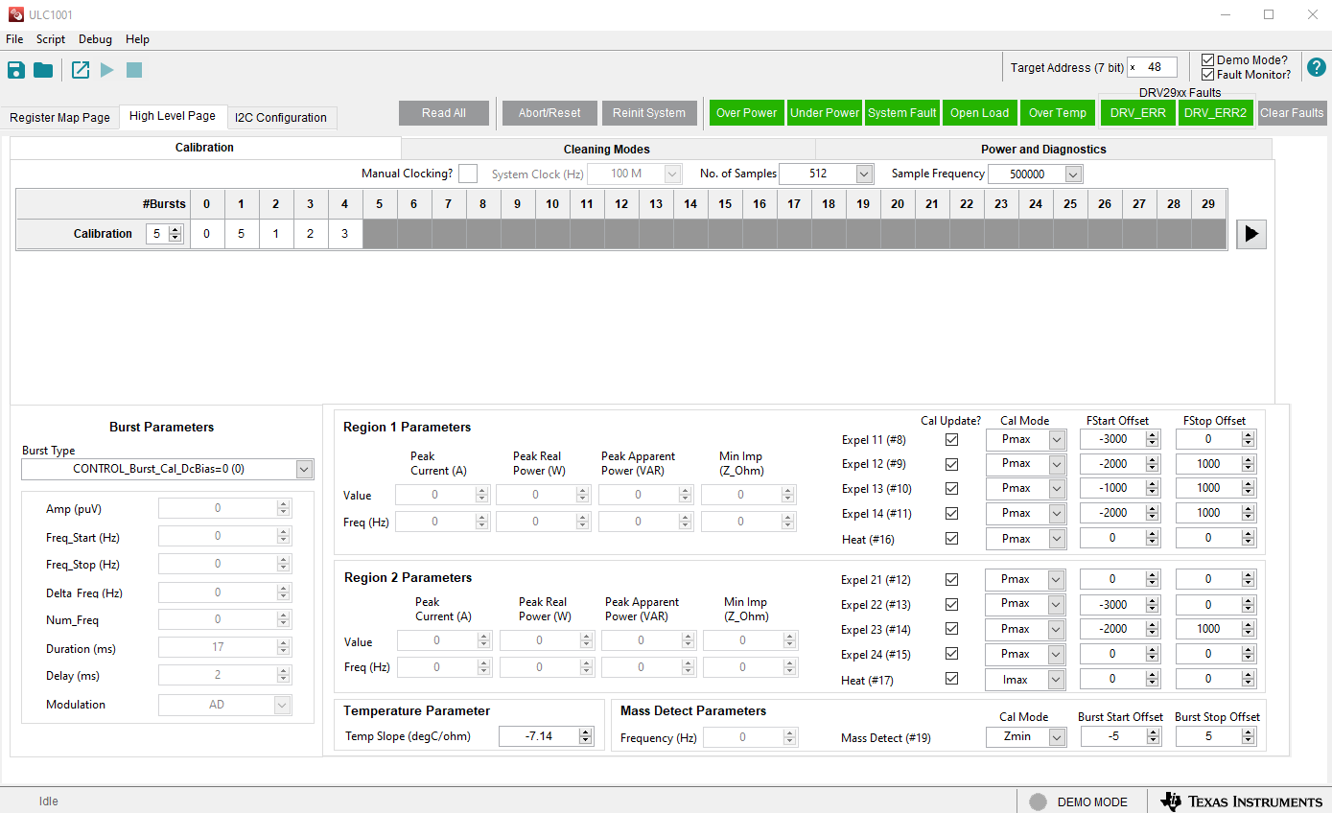
Task: Open the No. of Samples dropdown
Action: 864,174
